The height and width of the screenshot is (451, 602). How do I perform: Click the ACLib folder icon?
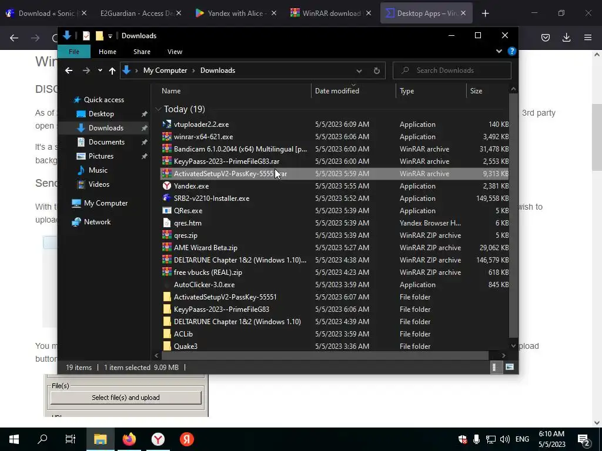[x=166, y=334]
